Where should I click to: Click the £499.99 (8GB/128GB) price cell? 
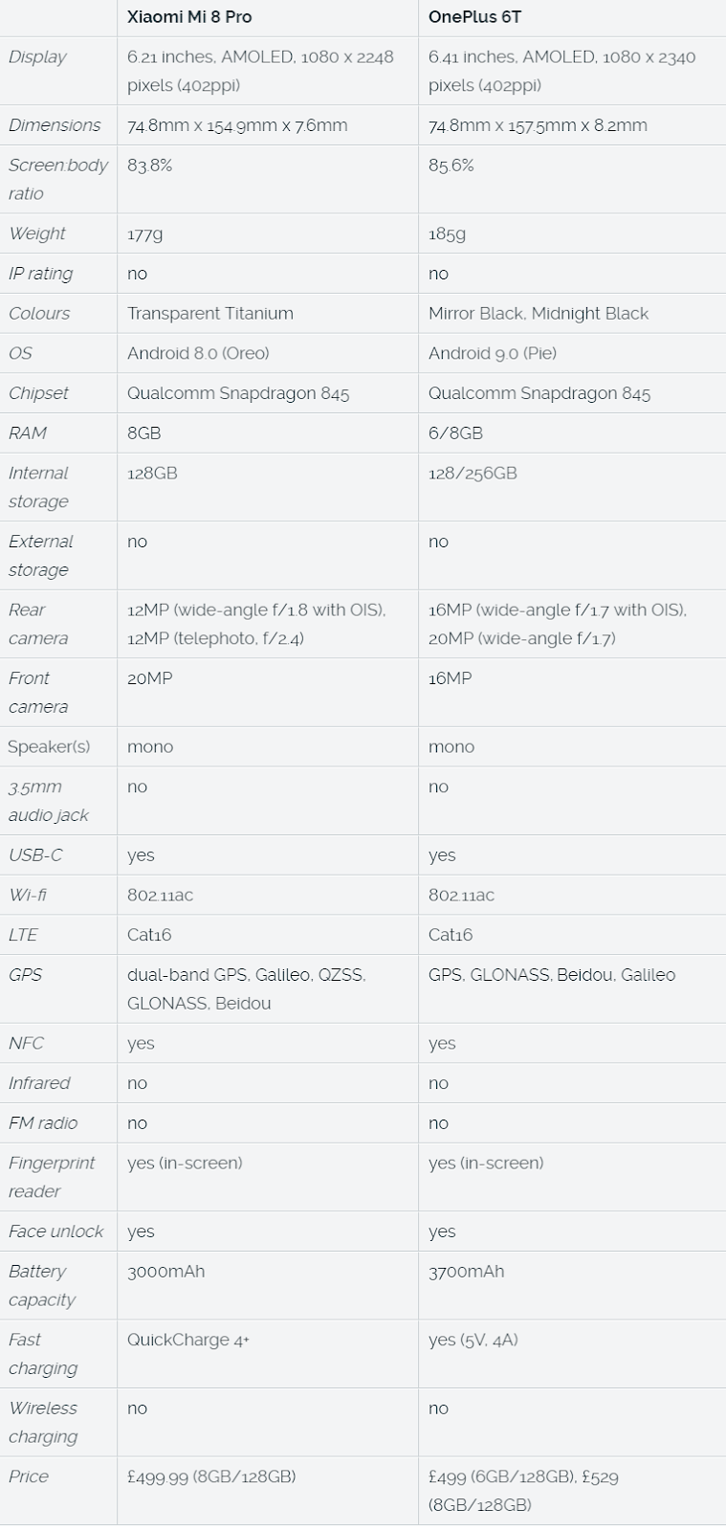211,1477
